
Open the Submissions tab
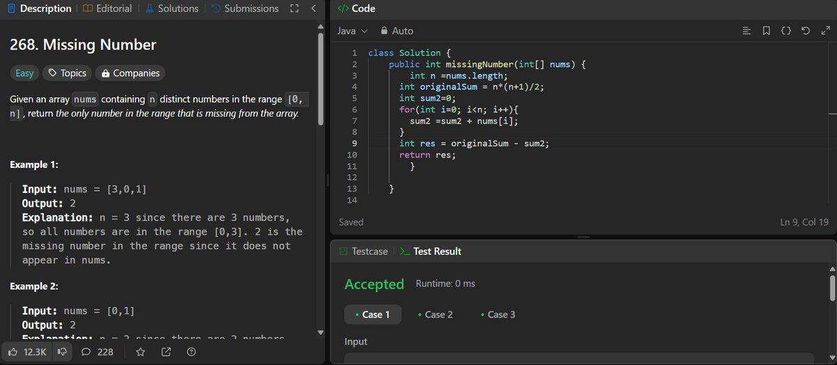245,8
